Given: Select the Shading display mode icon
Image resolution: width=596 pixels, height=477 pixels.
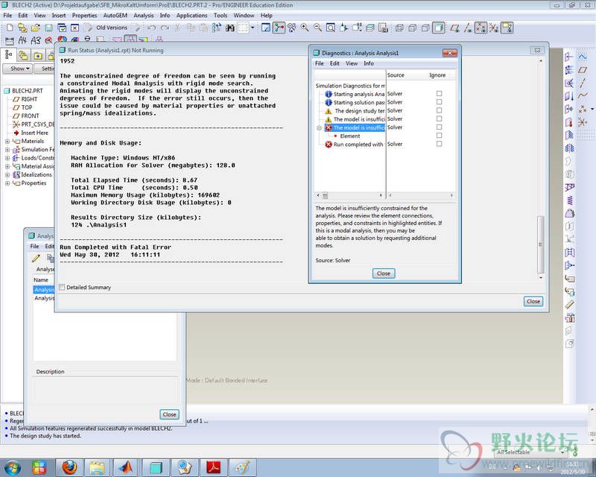Looking at the screenshot, I should click(438, 28).
